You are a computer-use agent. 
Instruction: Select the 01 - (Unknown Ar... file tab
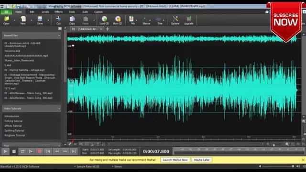point(85,29)
